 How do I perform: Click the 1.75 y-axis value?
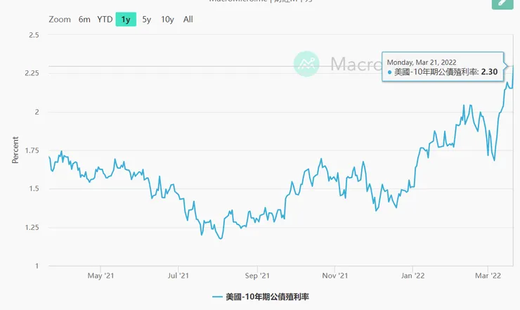pyautogui.click(x=32, y=150)
